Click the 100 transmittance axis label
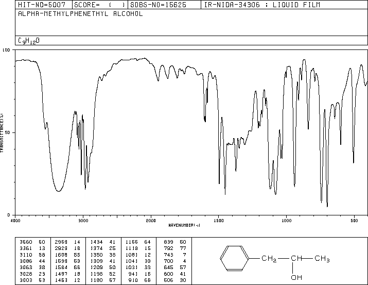The width and height of the screenshot is (368, 285). (6, 50)
